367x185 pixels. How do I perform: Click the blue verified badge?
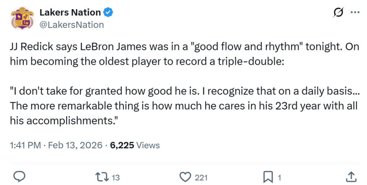[x=108, y=13]
